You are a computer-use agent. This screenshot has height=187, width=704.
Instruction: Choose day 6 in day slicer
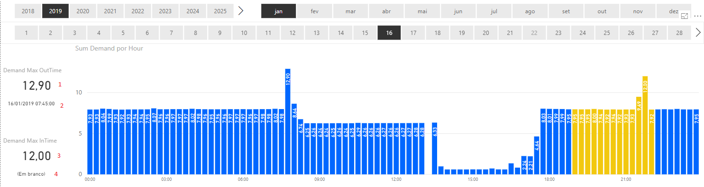pos(147,33)
